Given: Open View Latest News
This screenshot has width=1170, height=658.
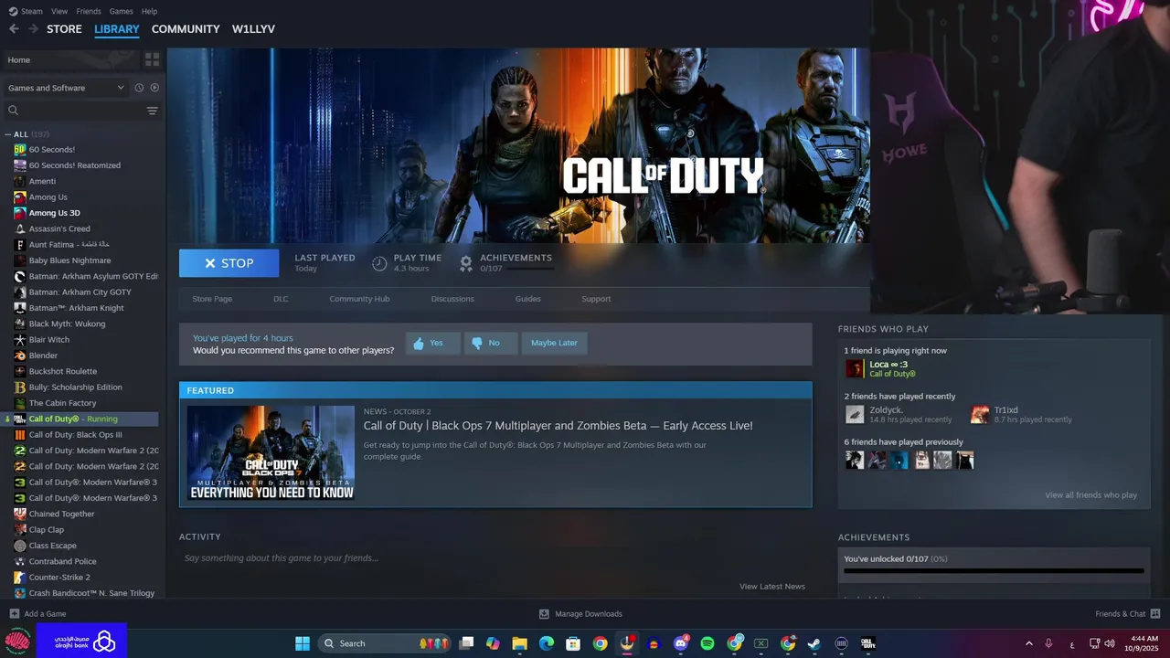Looking at the screenshot, I should 771,587.
